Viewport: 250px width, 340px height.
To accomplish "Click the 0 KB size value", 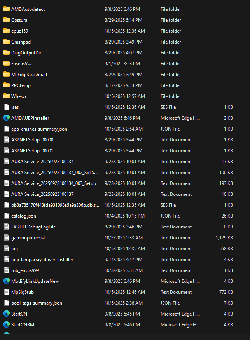I will coord(228,227).
